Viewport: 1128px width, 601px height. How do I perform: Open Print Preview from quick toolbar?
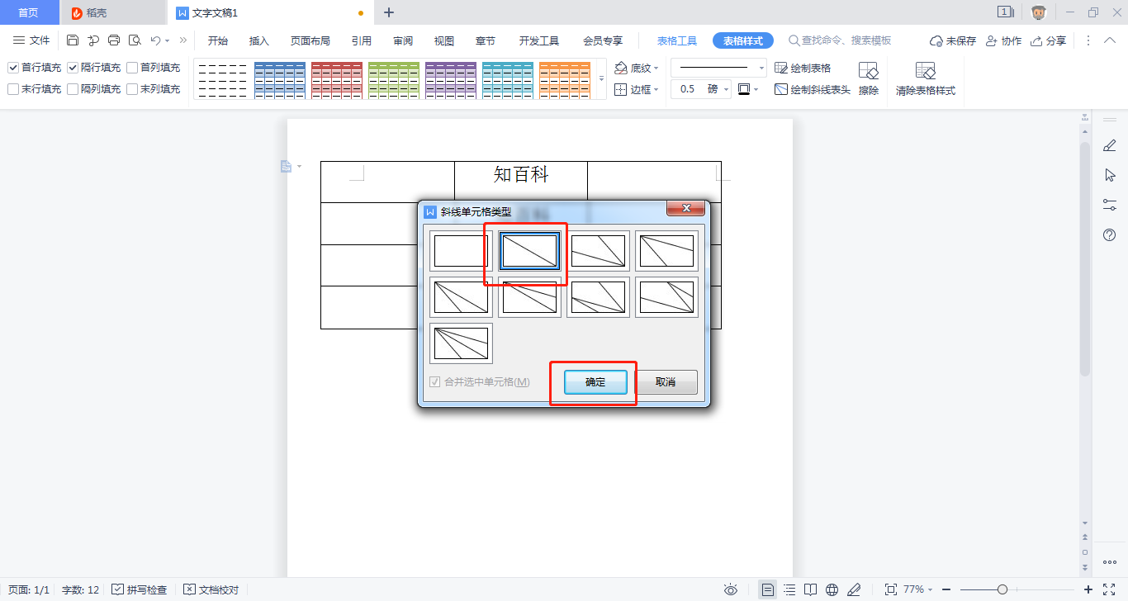[x=134, y=40]
